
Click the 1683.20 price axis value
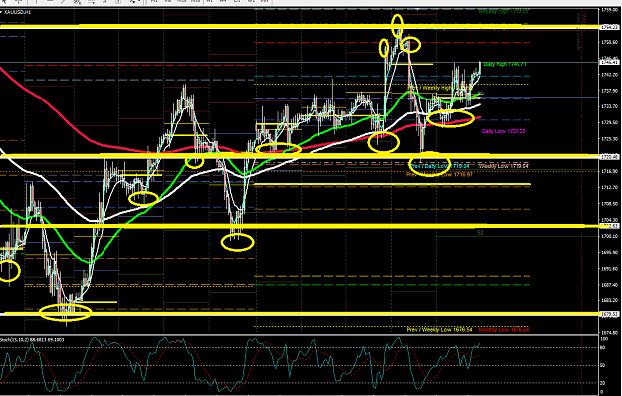(610, 300)
